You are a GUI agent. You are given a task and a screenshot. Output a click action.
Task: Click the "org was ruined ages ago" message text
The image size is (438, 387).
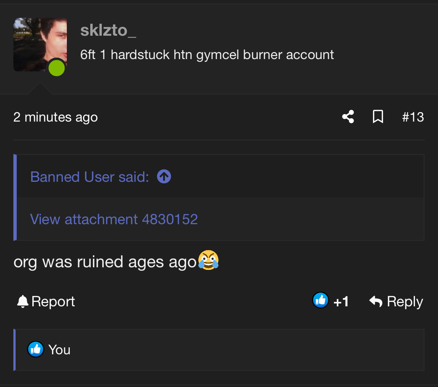coord(105,262)
